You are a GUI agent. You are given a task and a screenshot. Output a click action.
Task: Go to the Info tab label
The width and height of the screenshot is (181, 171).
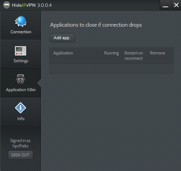[21, 119]
